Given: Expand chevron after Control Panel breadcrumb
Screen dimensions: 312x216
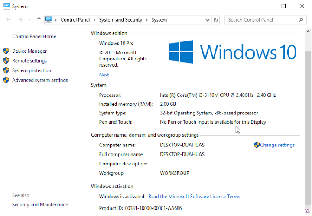Looking at the screenshot, I should (94, 20).
